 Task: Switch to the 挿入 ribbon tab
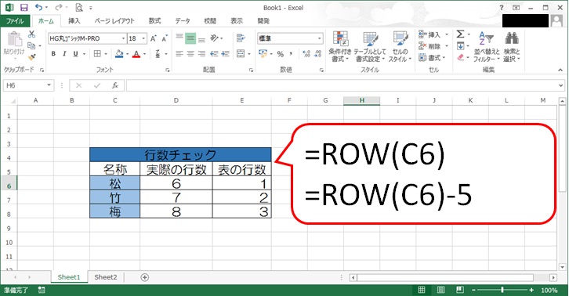click(x=74, y=21)
